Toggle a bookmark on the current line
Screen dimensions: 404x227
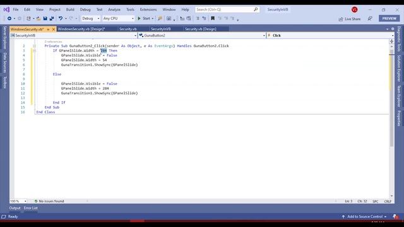pos(213,18)
